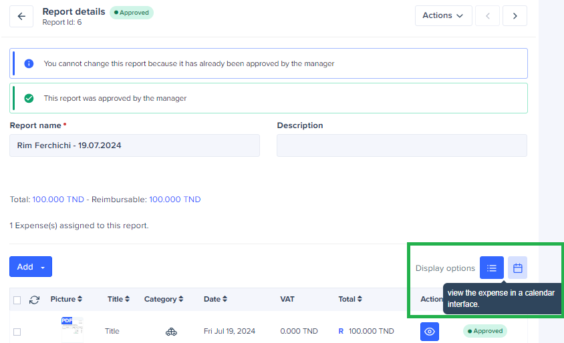The height and width of the screenshot is (343, 564).
Task: Click the refresh icon in table header
Action: point(34,300)
